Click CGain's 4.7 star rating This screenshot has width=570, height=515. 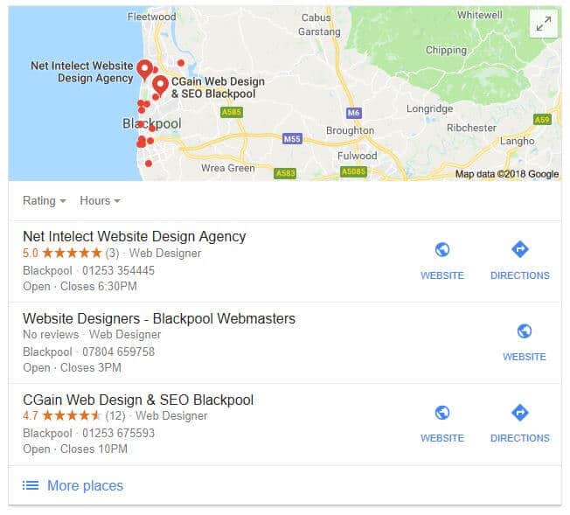[61, 415]
